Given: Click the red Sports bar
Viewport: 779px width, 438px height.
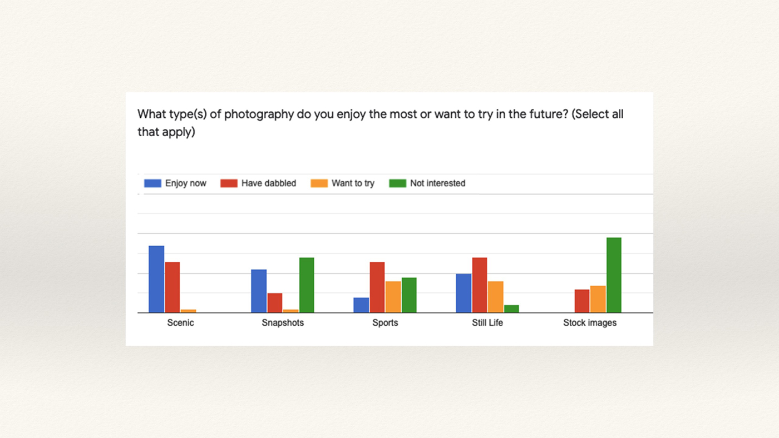Looking at the screenshot, I should [x=377, y=287].
